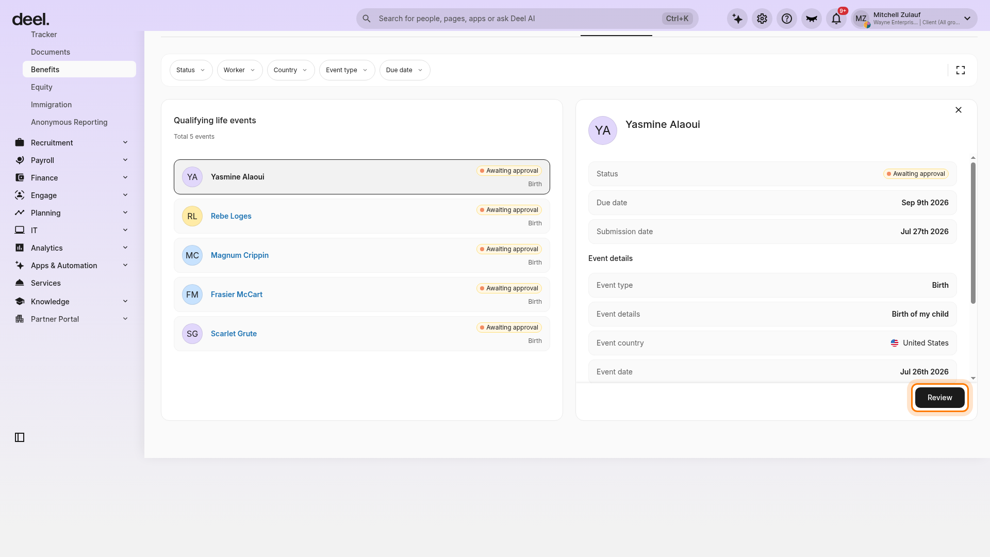This screenshot has width=990, height=557.
Task: Expand the Finance section chevron
Action: point(125,177)
